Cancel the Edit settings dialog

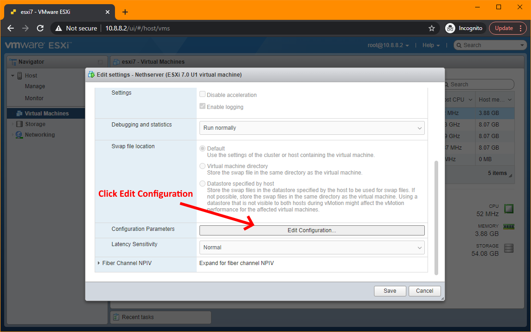425,291
